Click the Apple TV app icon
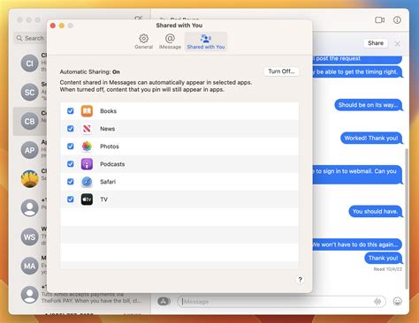Image resolution: width=419 pixels, height=323 pixels. tap(87, 199)
